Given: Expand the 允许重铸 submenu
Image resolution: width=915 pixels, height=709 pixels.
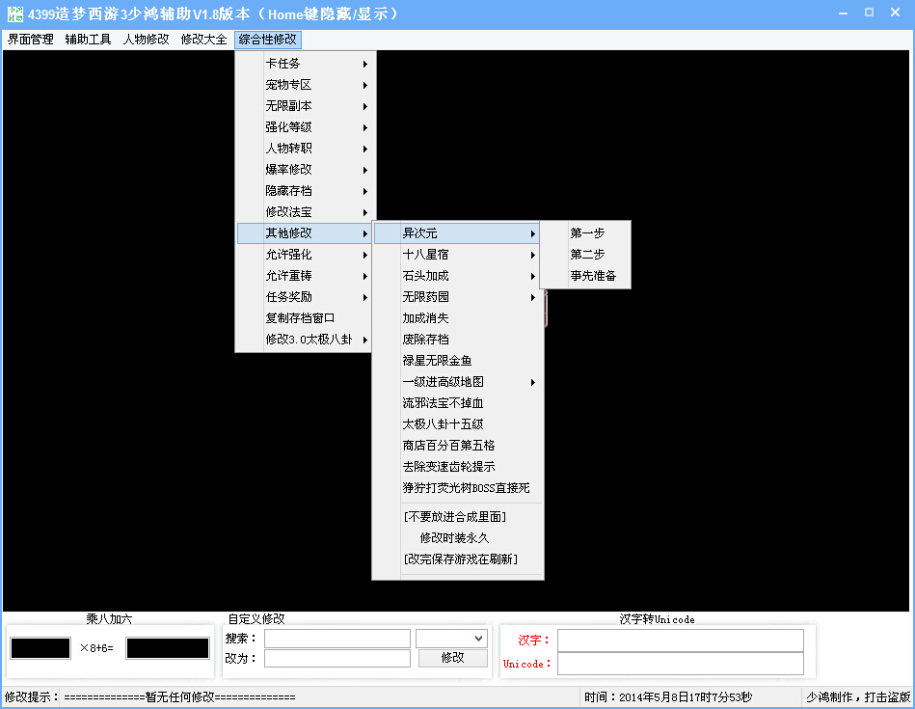Looking at the screenshot, I should (305, 276).
